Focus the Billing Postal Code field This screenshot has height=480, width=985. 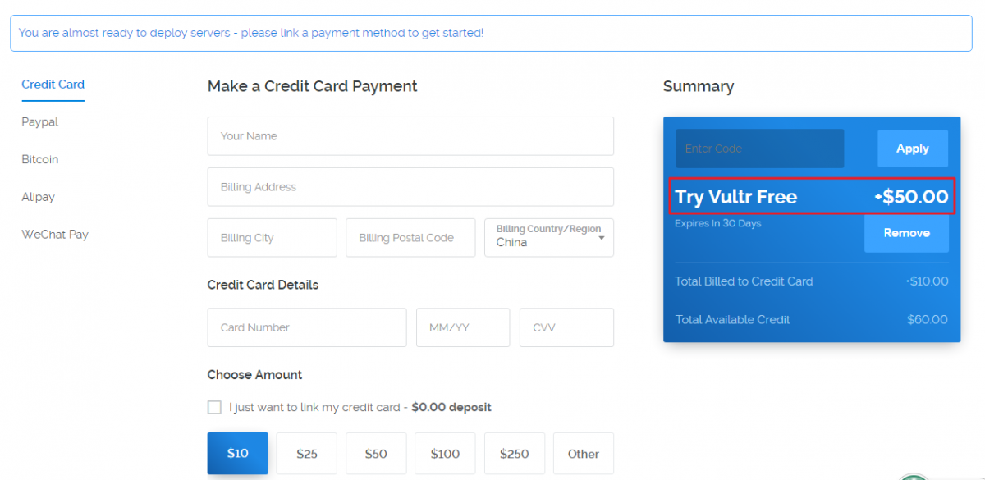pyautogui.click(x=410, y=238)
